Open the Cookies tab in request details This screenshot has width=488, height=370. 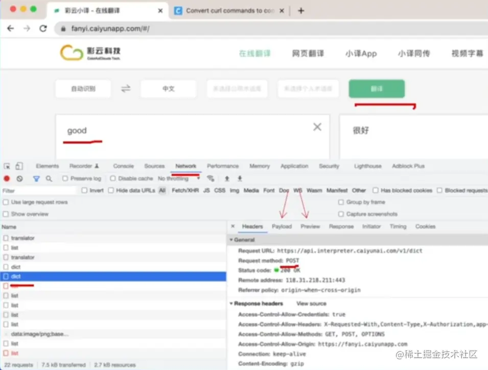click(425, 226)
